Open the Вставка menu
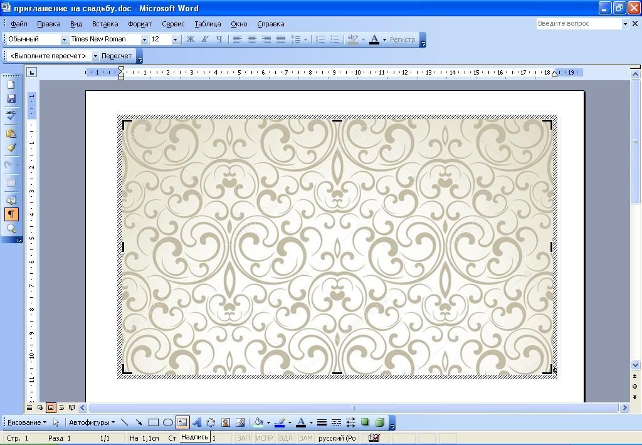 pos(105,24)
